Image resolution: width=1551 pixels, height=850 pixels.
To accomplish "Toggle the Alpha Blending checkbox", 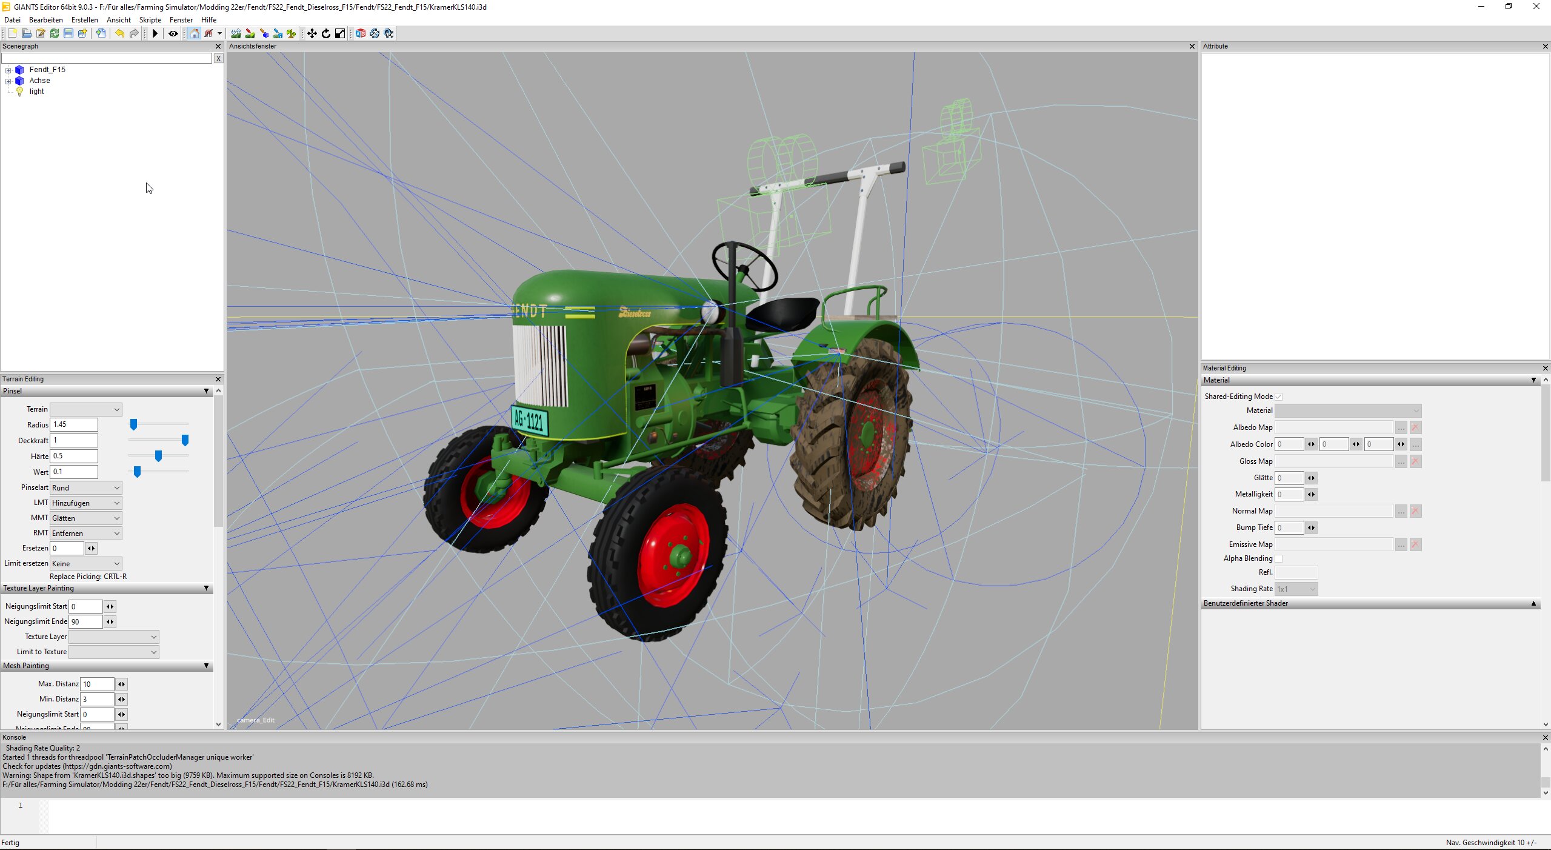I will [x=1278, y=558].
